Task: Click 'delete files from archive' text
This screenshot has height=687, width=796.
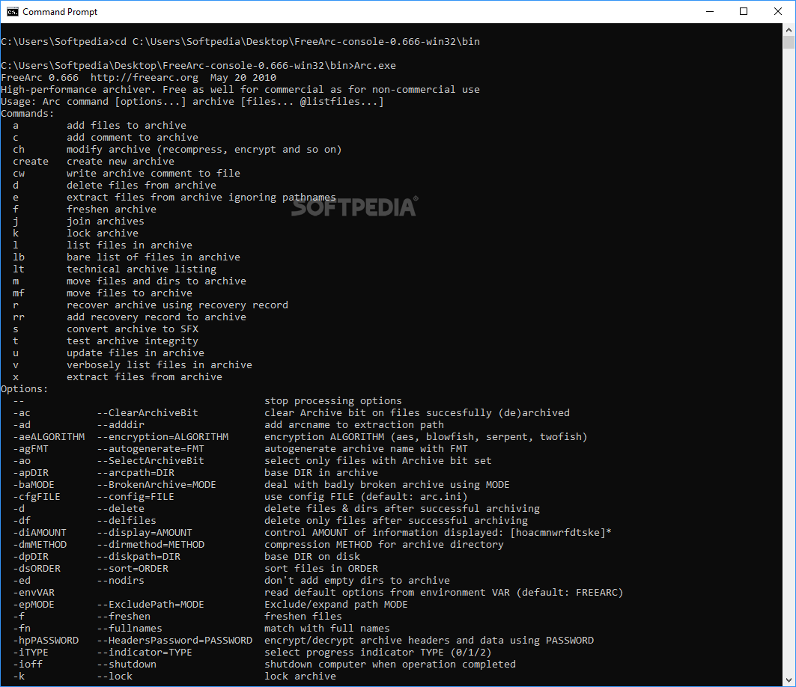Action: [141, 185]
